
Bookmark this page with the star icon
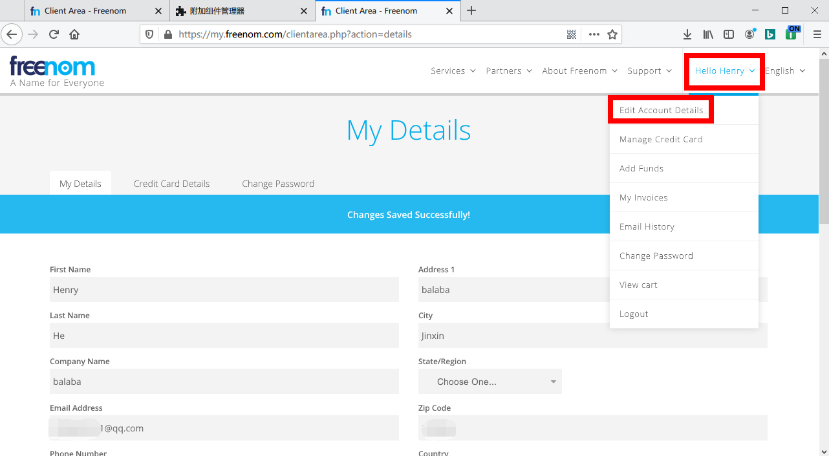click(612, 34)
